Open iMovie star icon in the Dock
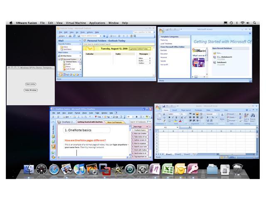The width and height of the screenshot is (266, 199). click(117, 169)
